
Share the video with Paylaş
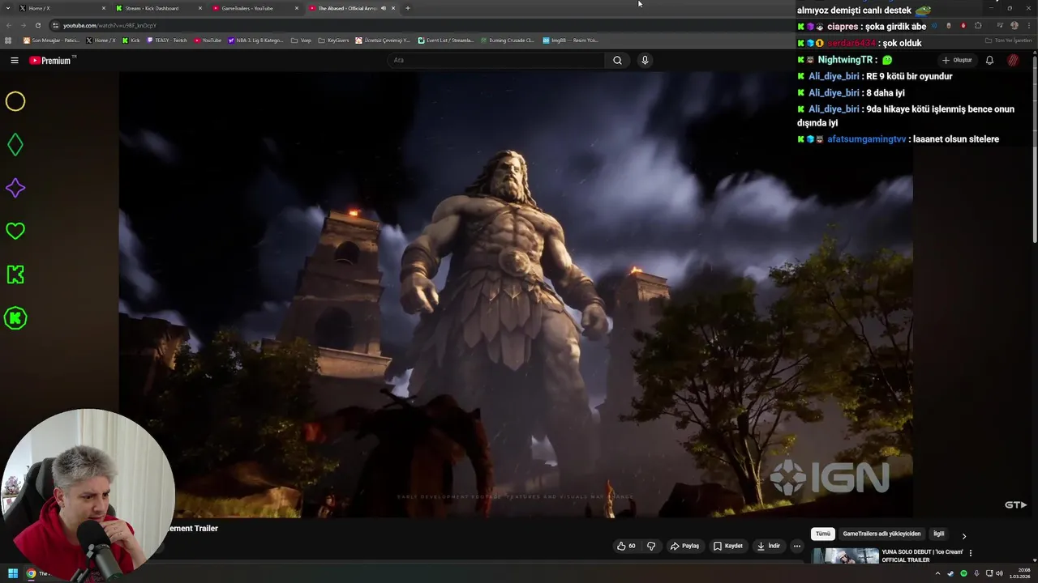[684, 546]
